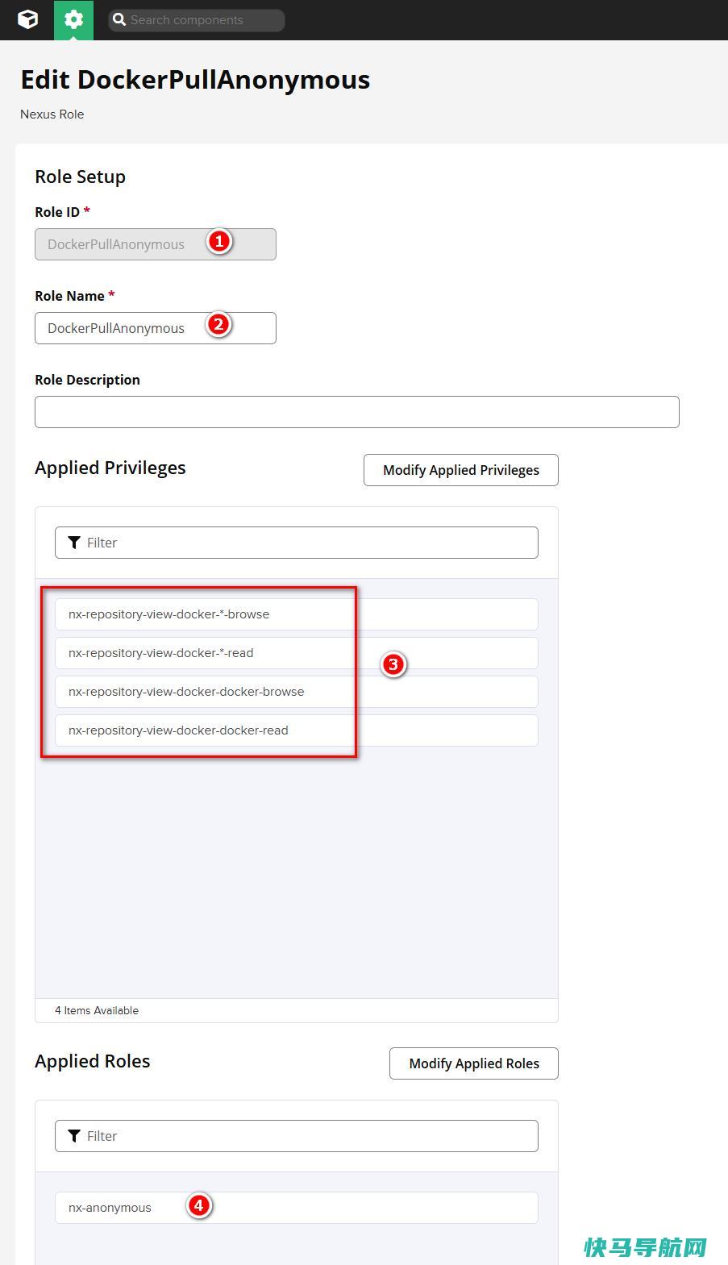Click the Role Name input field
The width and height of the screenshot is (728, 1265).
click(156, 328)
